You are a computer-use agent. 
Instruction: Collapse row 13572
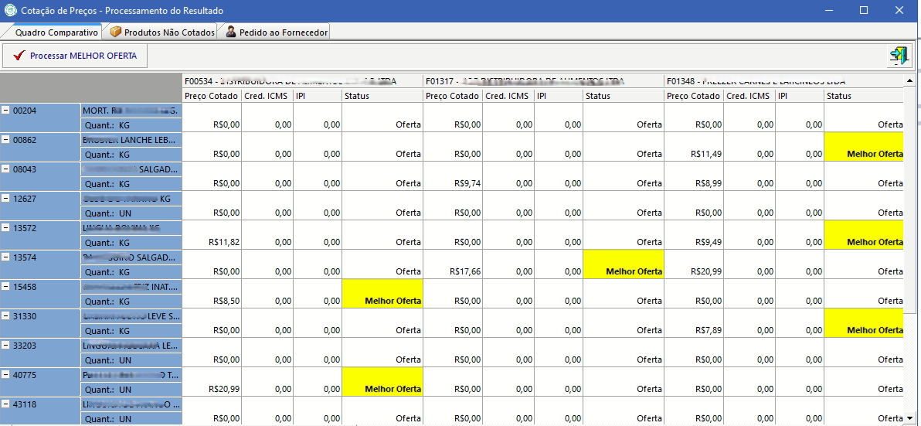pos(5,228)
